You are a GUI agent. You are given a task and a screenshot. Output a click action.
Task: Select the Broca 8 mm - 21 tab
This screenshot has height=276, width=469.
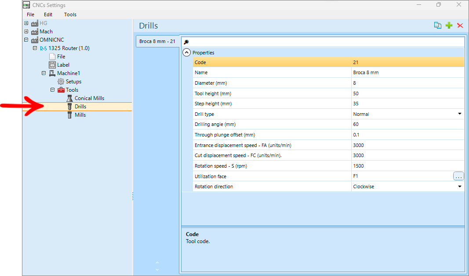point(158,41)
